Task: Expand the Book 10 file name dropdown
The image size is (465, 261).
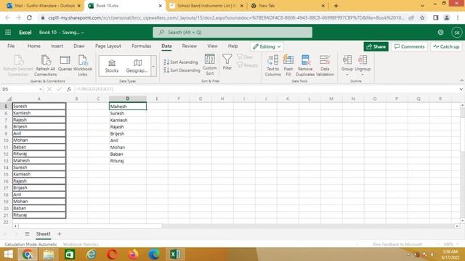Action: tap(82, 33)
